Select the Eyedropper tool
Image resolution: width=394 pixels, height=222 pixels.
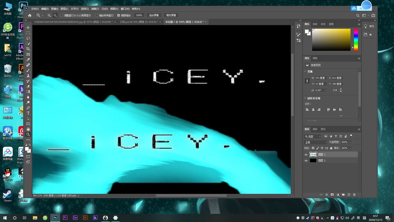click(28, 60)
